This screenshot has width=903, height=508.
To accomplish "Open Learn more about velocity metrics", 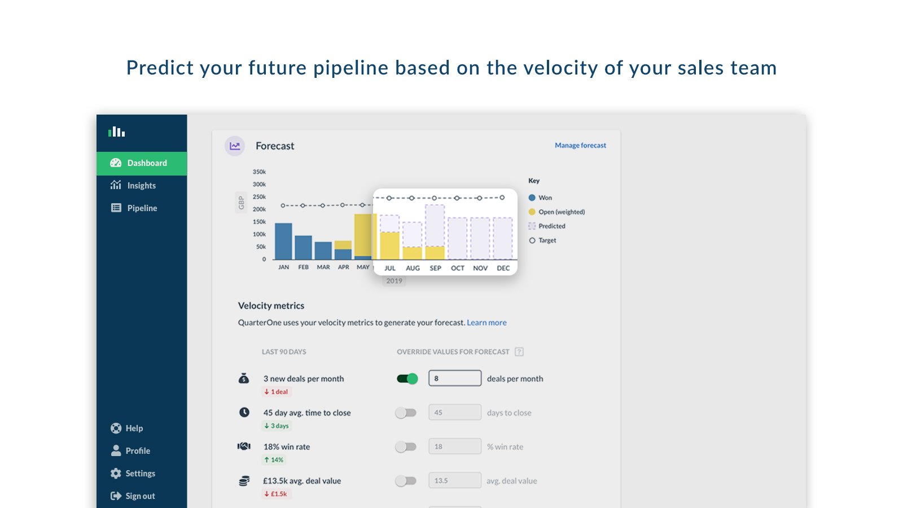I will [486, 322].
